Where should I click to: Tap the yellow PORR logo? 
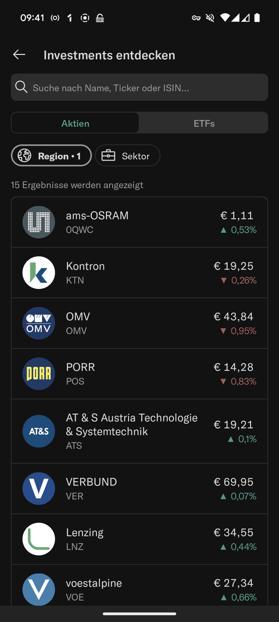pyautogui.click(x=39, y=374)
